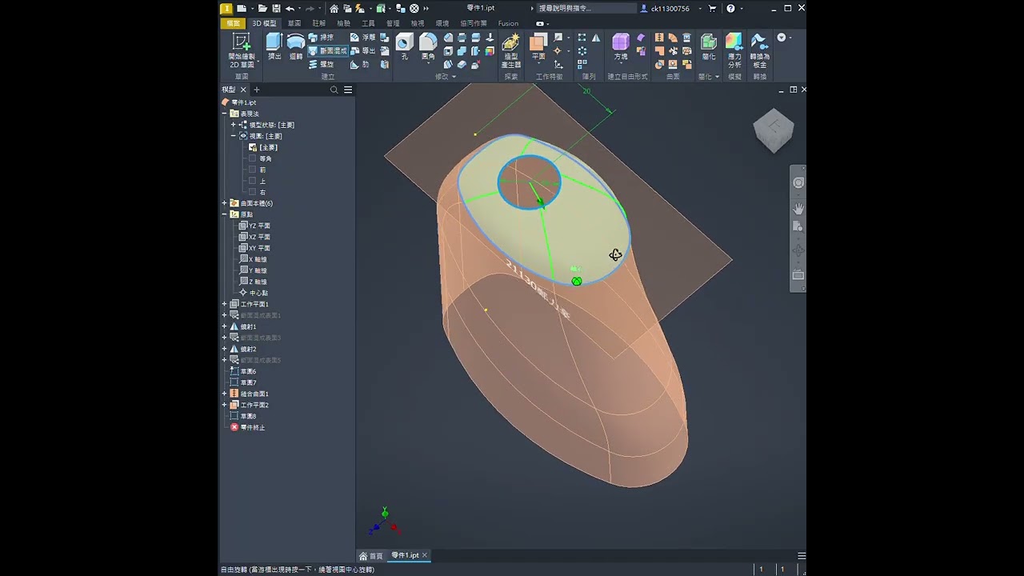
Task: Select the 中心點 origin item
Action: click(x=253, y=293)
